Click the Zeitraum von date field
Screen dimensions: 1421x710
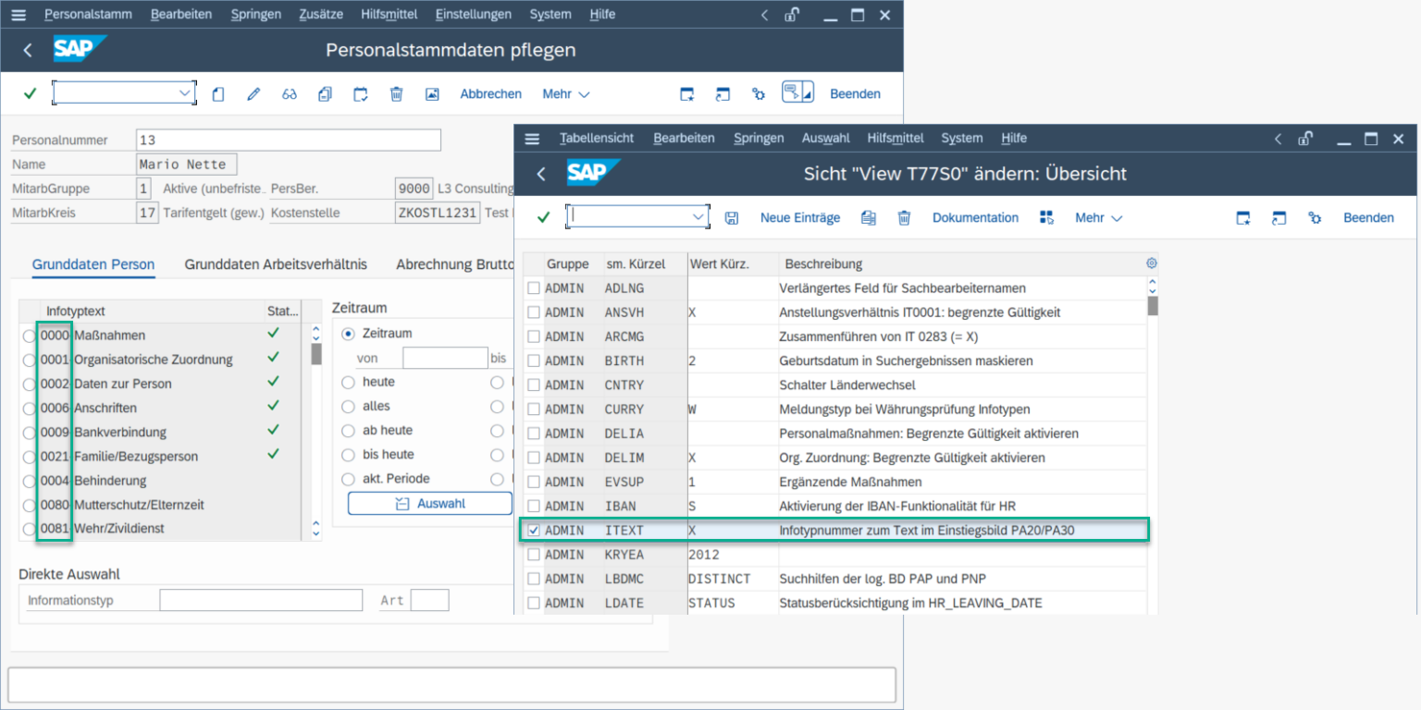coord(445,358)
